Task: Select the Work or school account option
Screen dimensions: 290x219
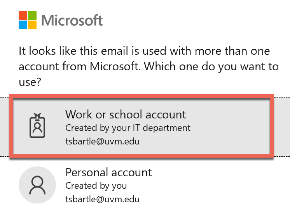Action: (142, 126)
